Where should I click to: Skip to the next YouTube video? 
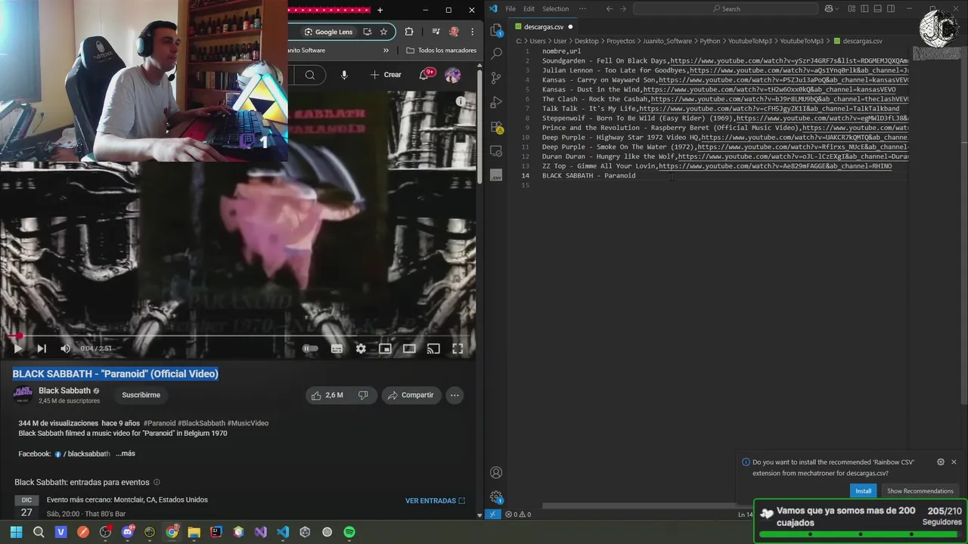pyautogui.click(x=42, y=348)
